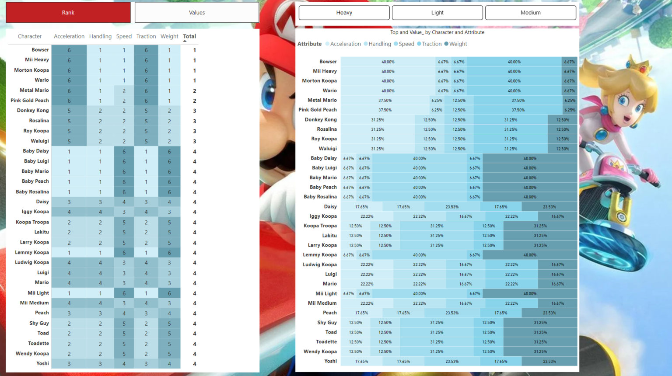The image size is (672, 376).
Task: Click the sort arrow under Total header
Action: tap(185, 41)
